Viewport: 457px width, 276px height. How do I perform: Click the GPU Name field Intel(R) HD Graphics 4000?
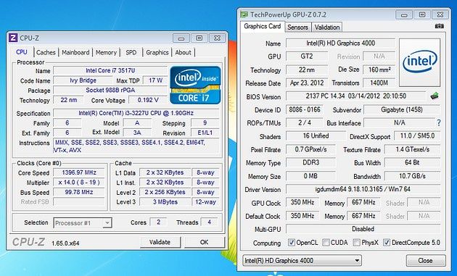340,43
